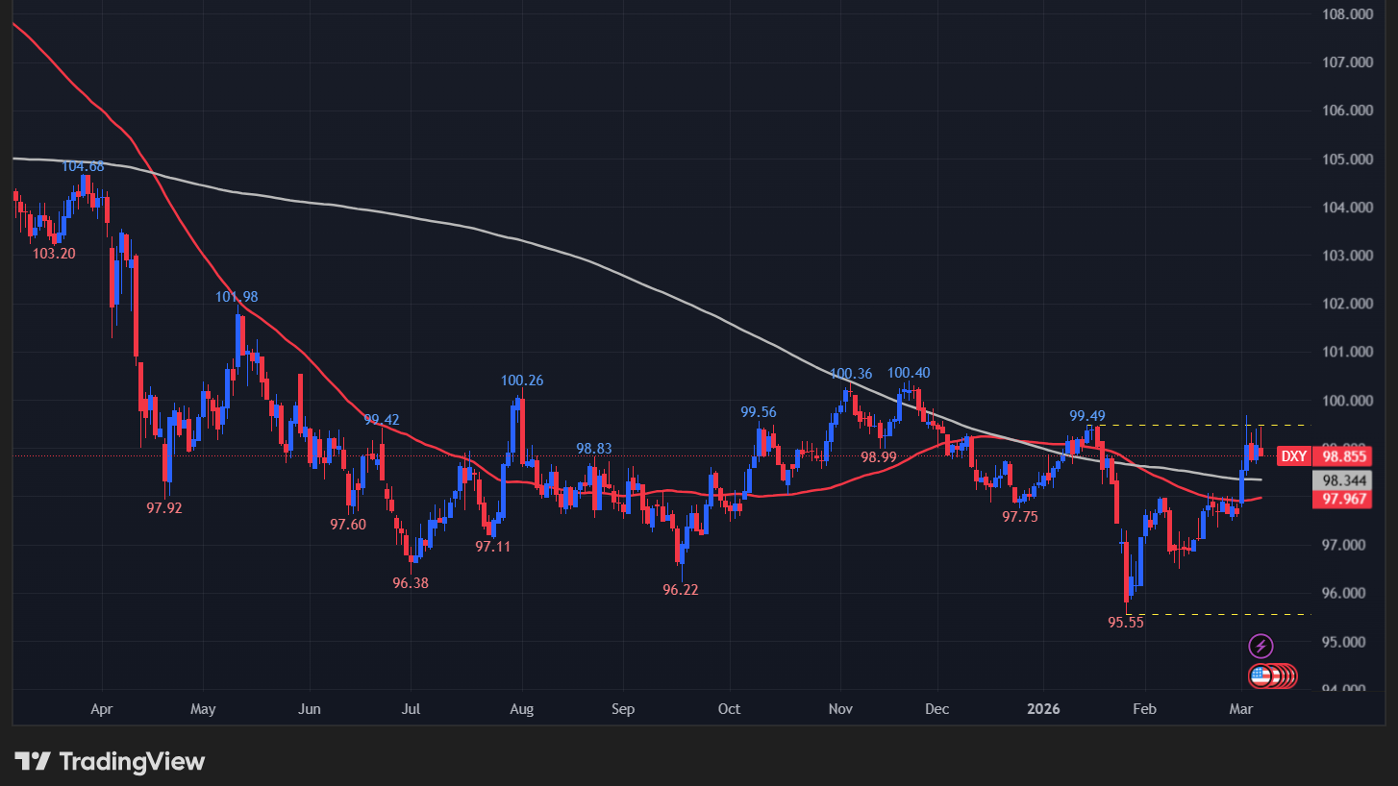
Task: Click the Nov marker on time axis
Action: pos(841,709)
